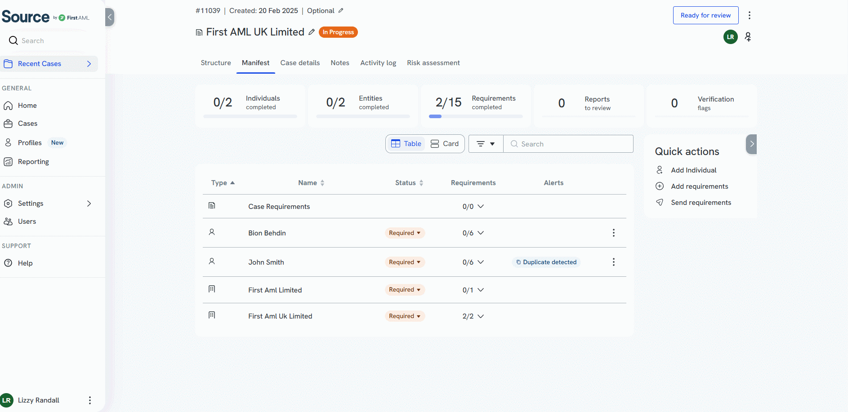
Task: Sort table by Type column
Action: click(223, 183)
